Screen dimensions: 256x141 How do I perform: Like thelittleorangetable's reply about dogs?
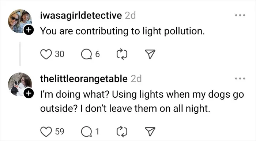point(46,132)
